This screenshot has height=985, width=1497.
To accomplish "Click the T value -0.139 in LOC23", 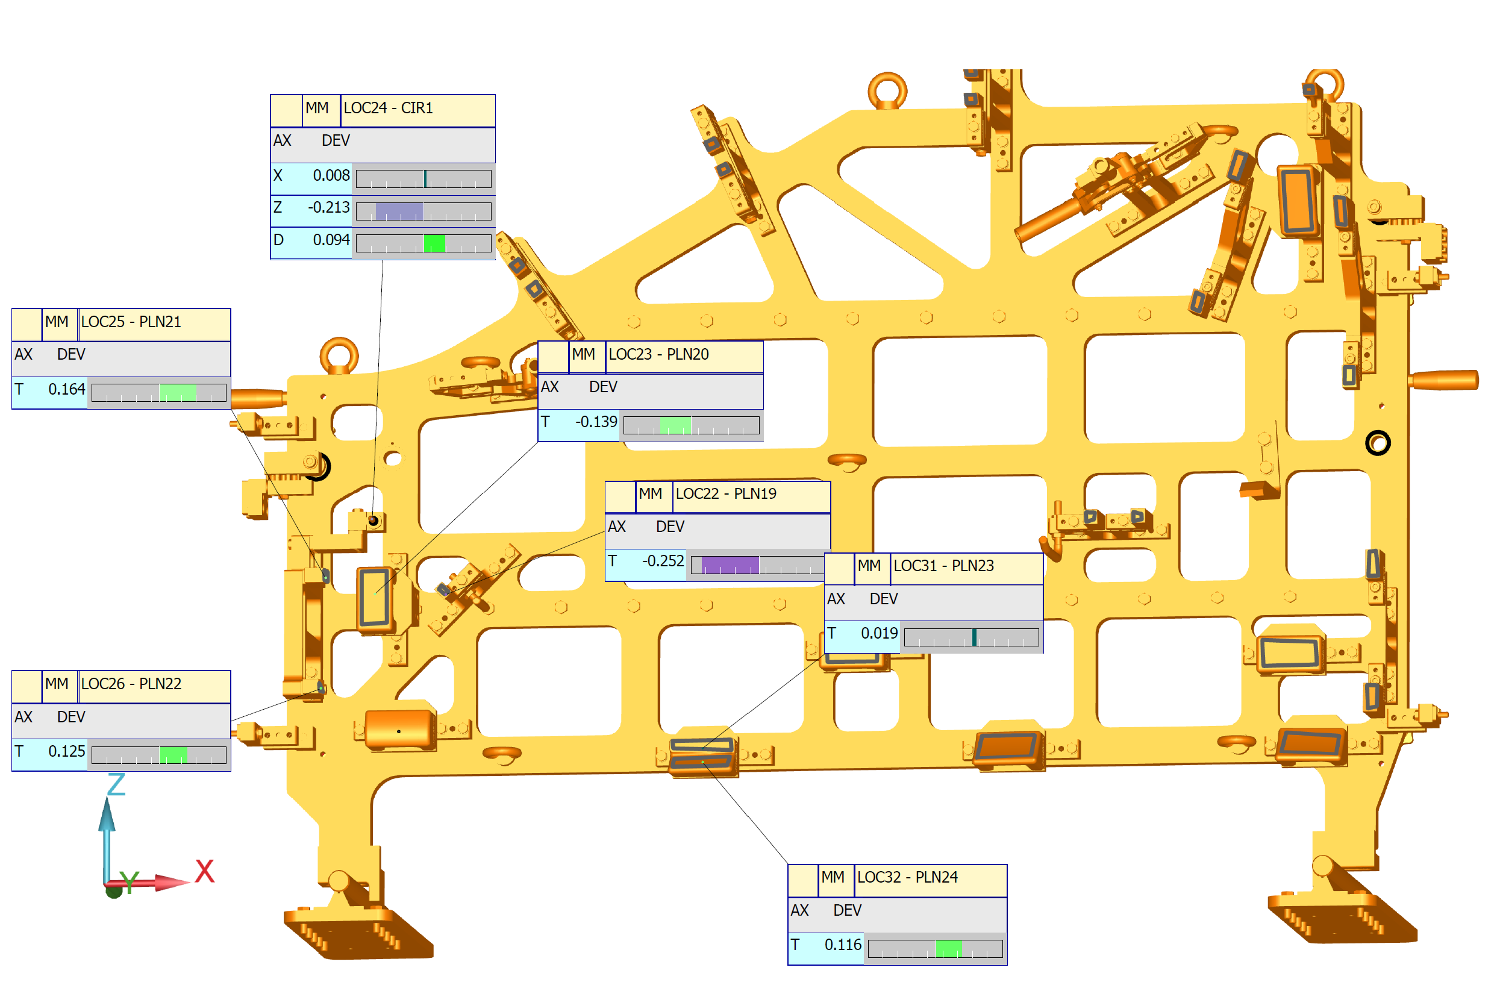I will click(x=596, y=422).
